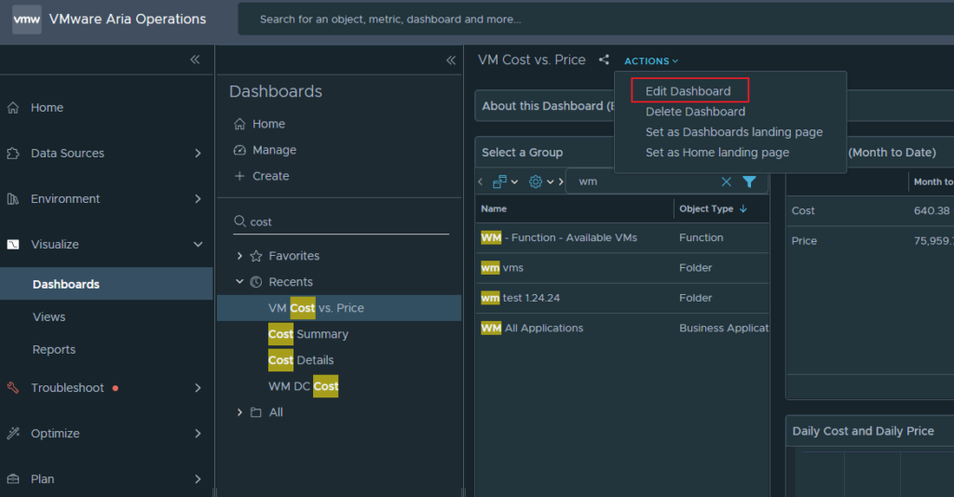Click the Recents clock icon
The image size is (954, 497).
pyautogui.click(x=256, y=282)
